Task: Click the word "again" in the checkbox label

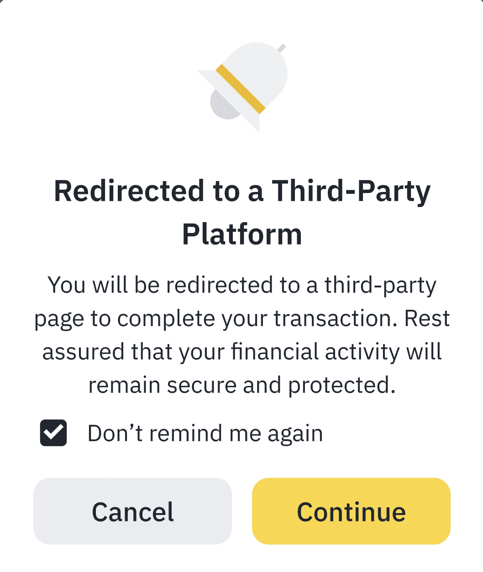Action: click(x=295, y=434)
